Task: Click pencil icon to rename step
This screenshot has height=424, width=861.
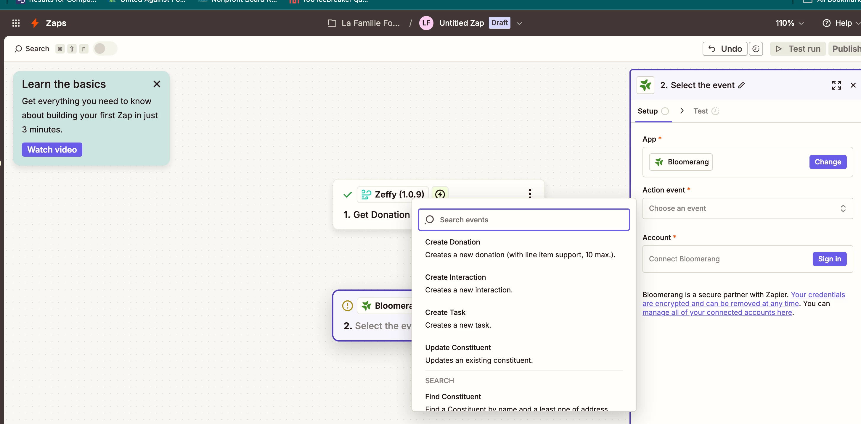Action: click(x=741, y=85)
